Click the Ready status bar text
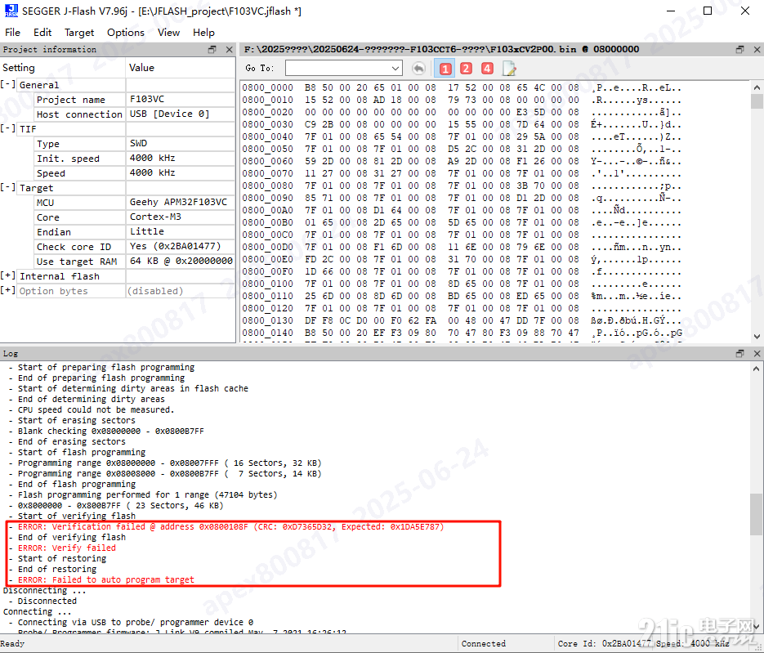Image resolution: width=764 pixels, height=653 pixels. 12,644
